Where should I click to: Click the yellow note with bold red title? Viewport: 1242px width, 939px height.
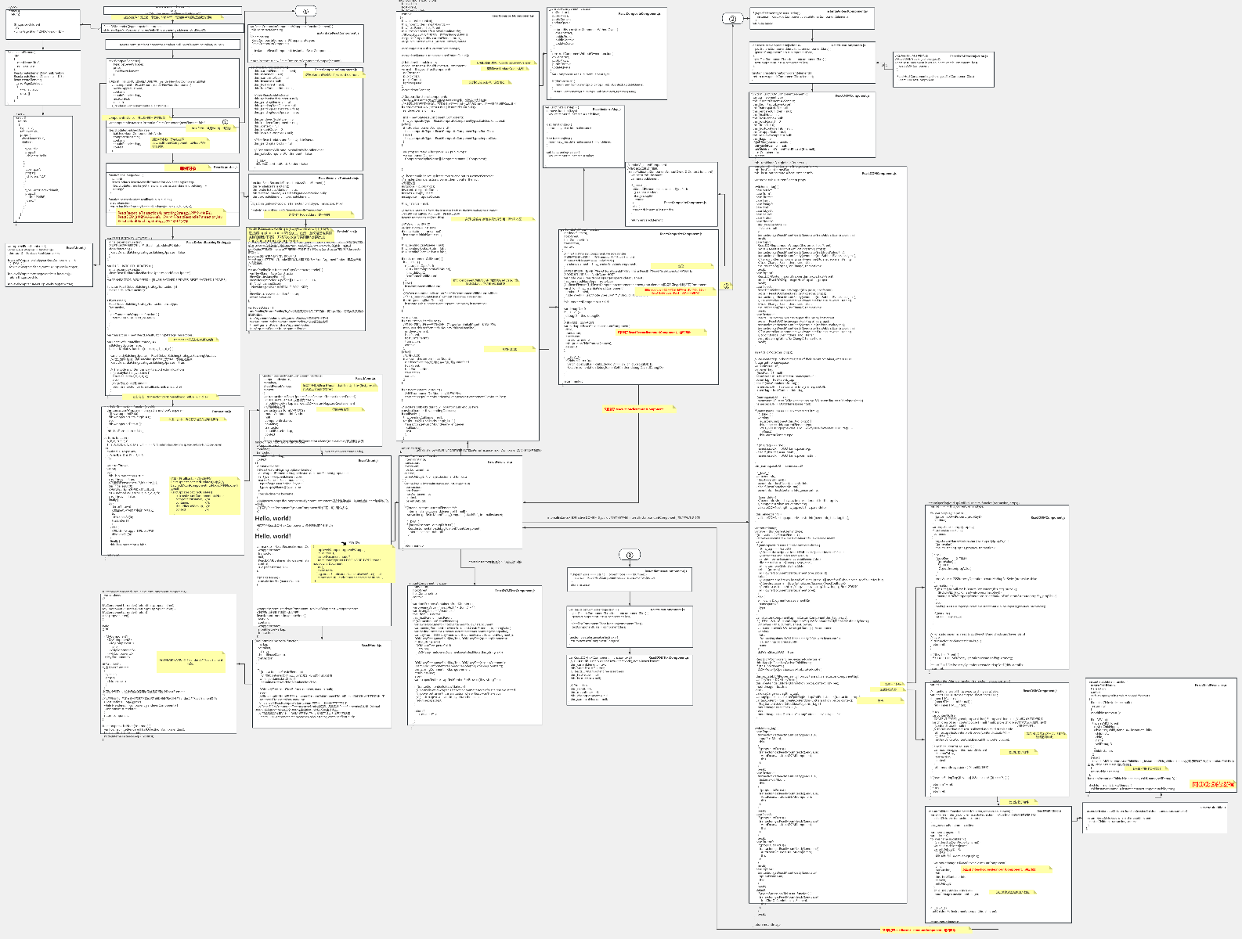pyautogui.click(x=188, y=167)
